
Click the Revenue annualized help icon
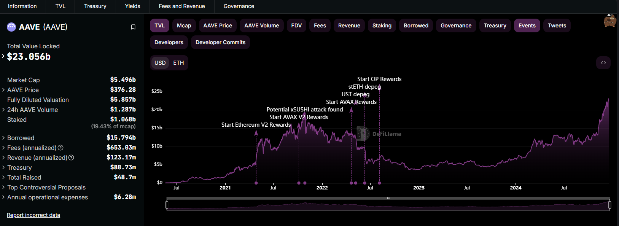click(x=71, y=158)
